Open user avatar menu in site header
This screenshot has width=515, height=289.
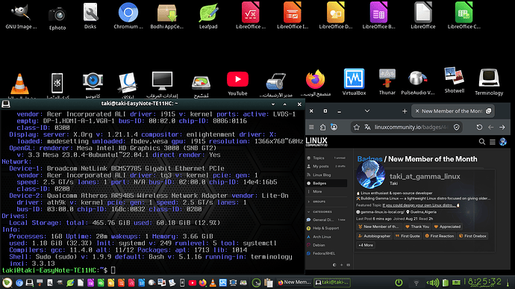click(x=503, y=142)
